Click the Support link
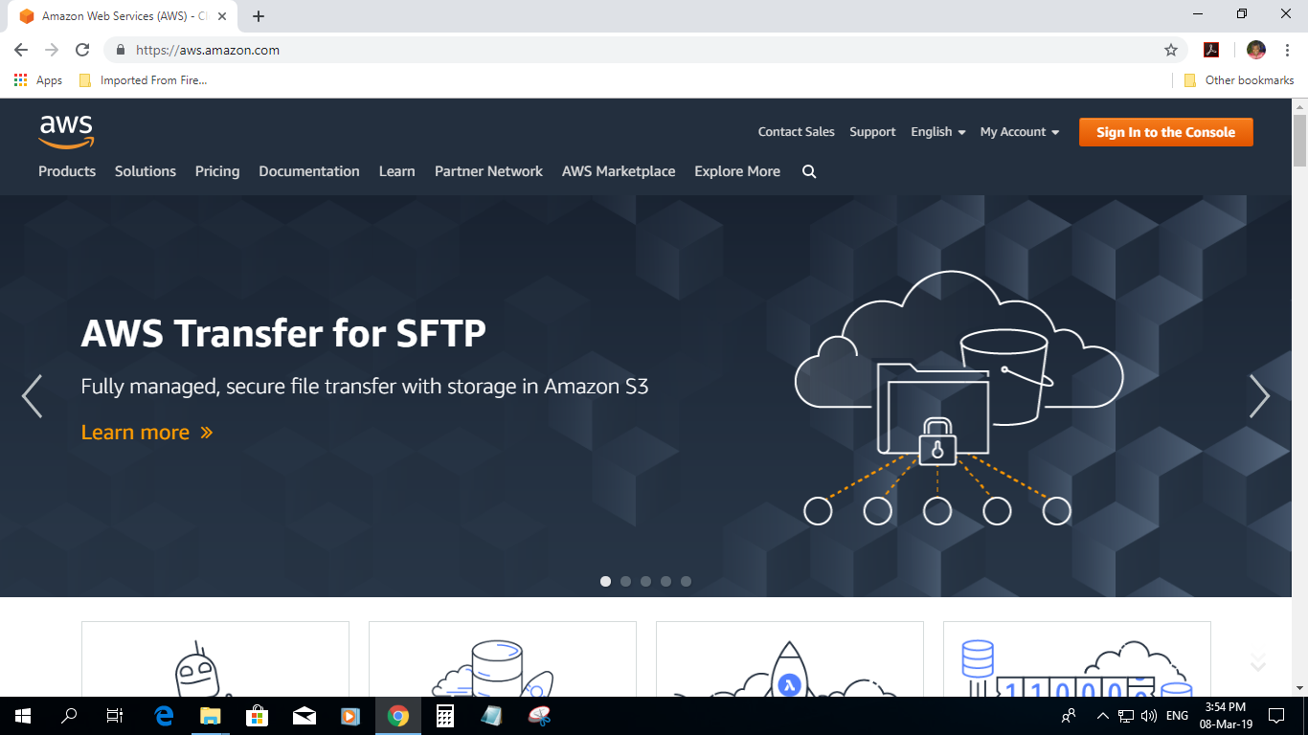The height and width of the screenshot is (735, 1308). click(x=872, y=132)
